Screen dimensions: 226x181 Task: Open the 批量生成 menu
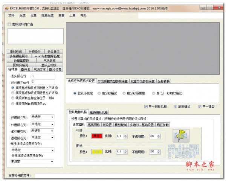coord(47,15)
